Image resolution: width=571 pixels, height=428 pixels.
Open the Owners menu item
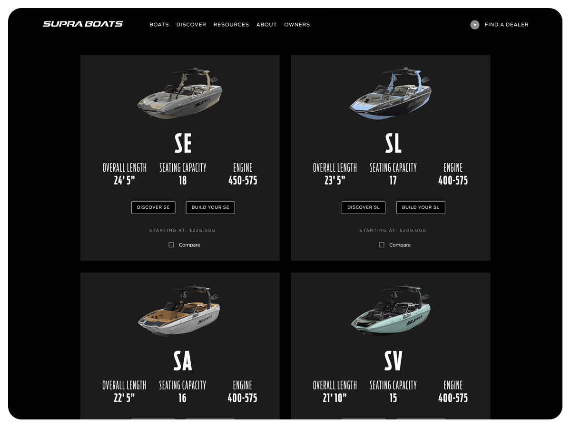pos(297,25)
